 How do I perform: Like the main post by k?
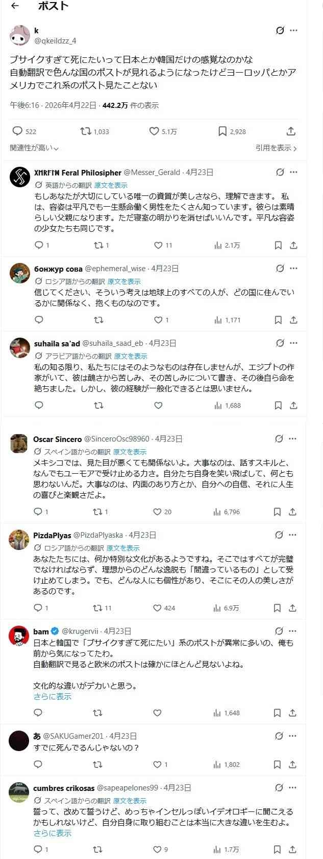[154, 131]
